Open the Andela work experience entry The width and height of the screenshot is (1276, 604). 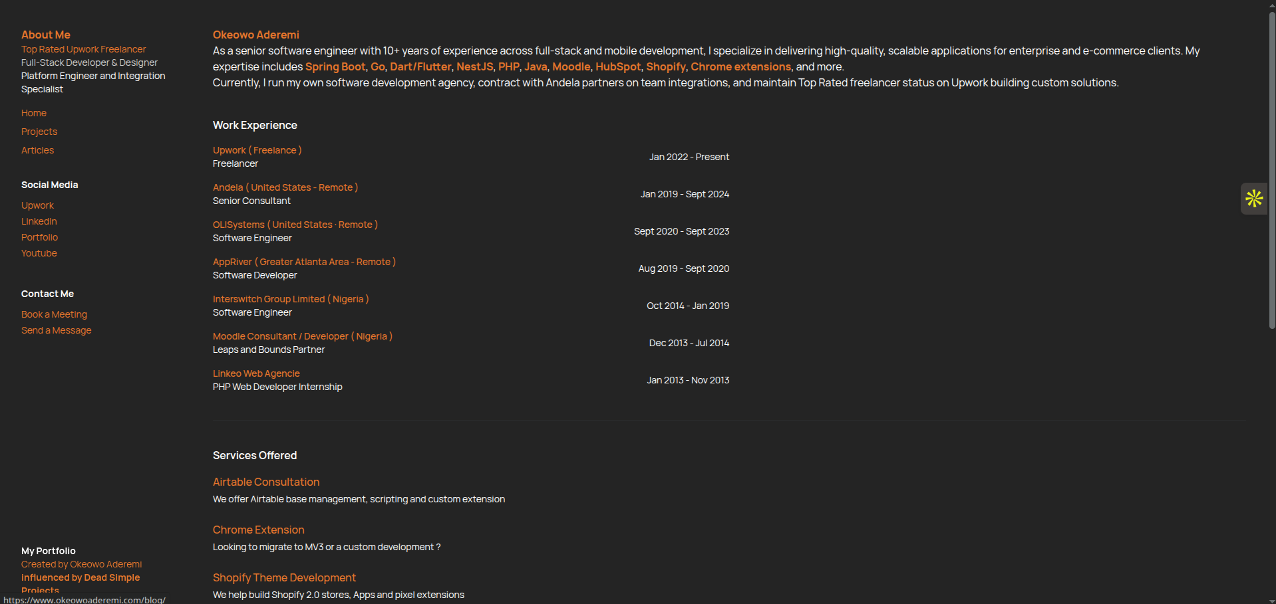point(285,187)
